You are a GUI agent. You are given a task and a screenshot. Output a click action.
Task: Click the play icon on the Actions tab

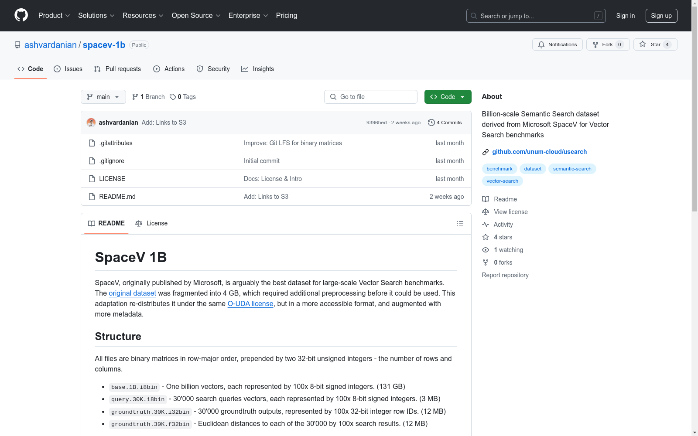[x=157, y=69]
